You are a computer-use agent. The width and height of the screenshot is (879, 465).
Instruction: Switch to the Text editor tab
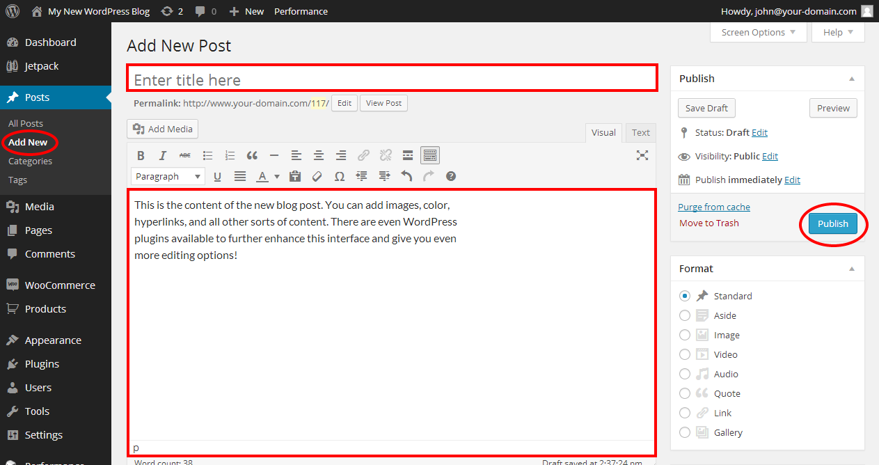point(640,132)
